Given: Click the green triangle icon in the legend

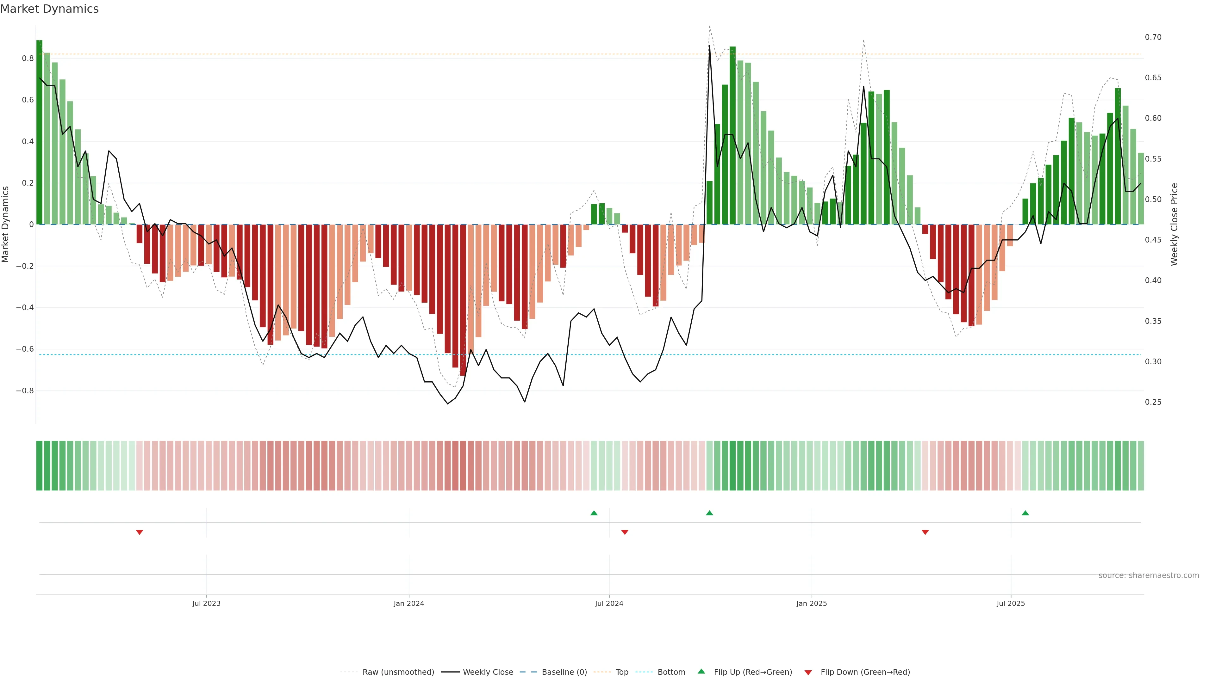Looking at the screenshot, I should pos(701,671).
